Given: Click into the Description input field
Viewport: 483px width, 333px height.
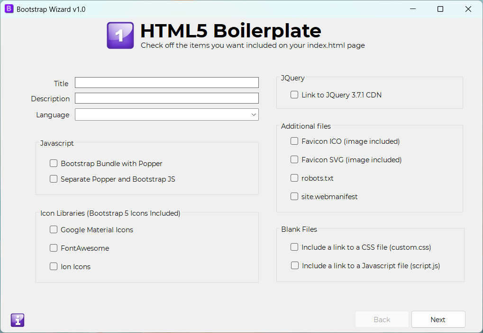Looking at the screenshot, I should (166, 98).
